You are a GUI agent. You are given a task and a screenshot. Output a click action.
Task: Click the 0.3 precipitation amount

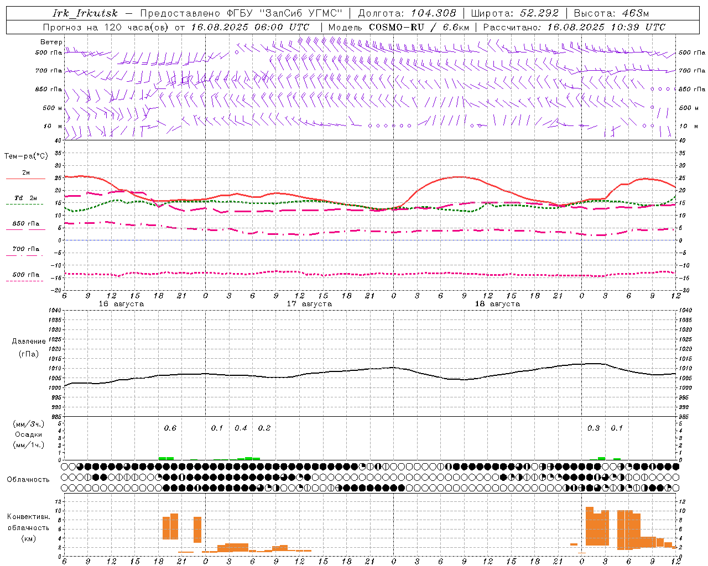point(594,428)
